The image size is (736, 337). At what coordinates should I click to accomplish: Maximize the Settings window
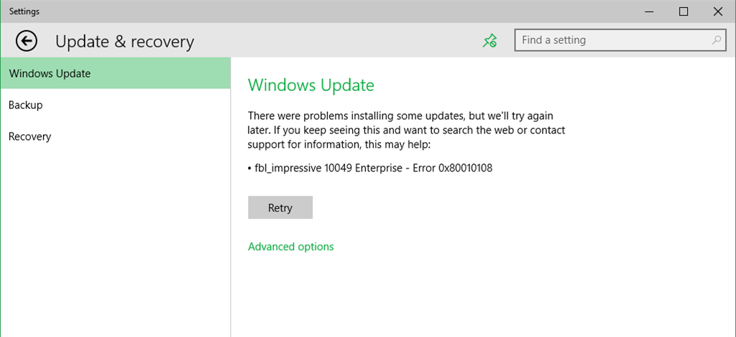pos(684,11)
